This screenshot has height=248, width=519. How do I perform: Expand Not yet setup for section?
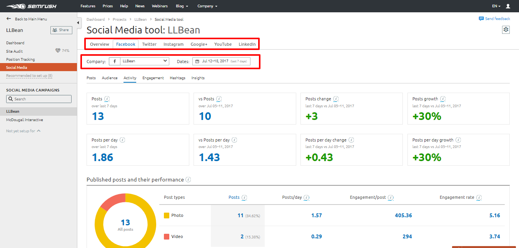(23, 131)
